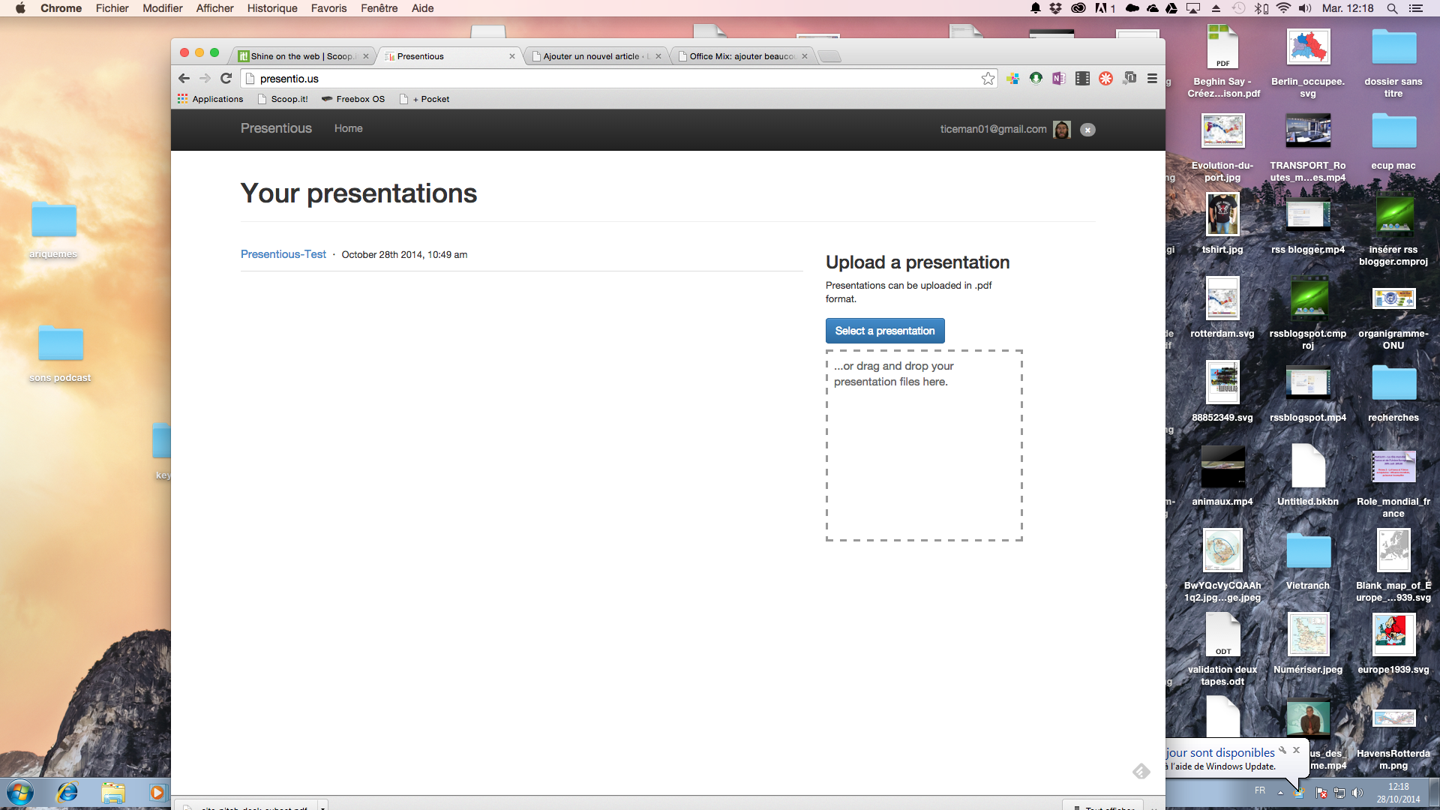
Task: Sign out with the round x button
Action: 1087,130
